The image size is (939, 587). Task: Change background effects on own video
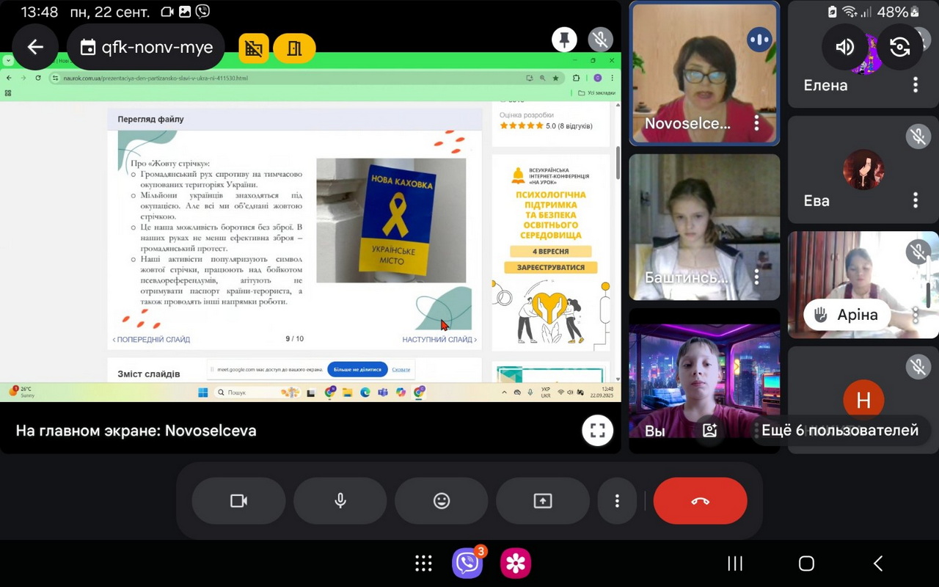pos(709,431)
